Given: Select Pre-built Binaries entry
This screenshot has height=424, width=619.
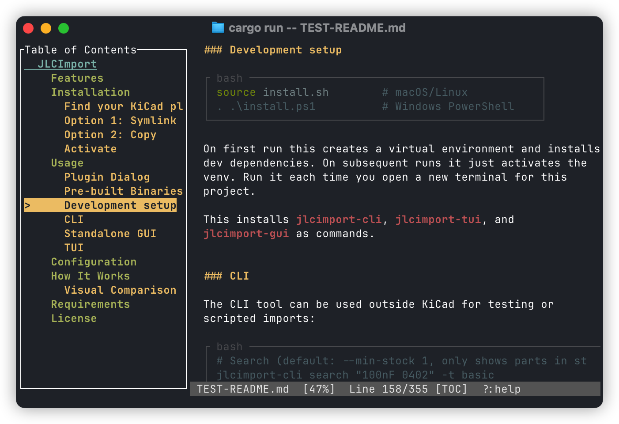Looking at the screenshot, I should pos(124,191).
